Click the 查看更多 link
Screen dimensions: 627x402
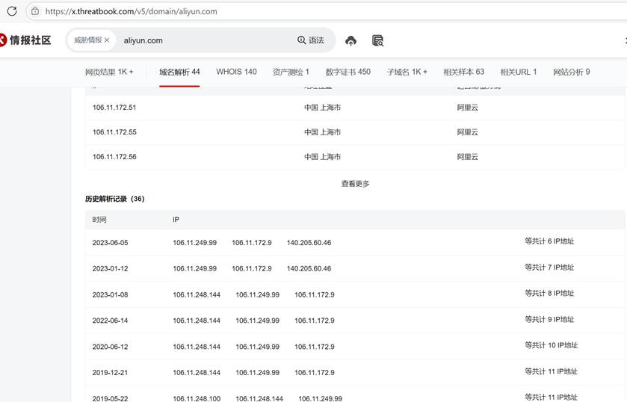pos(355,184)
